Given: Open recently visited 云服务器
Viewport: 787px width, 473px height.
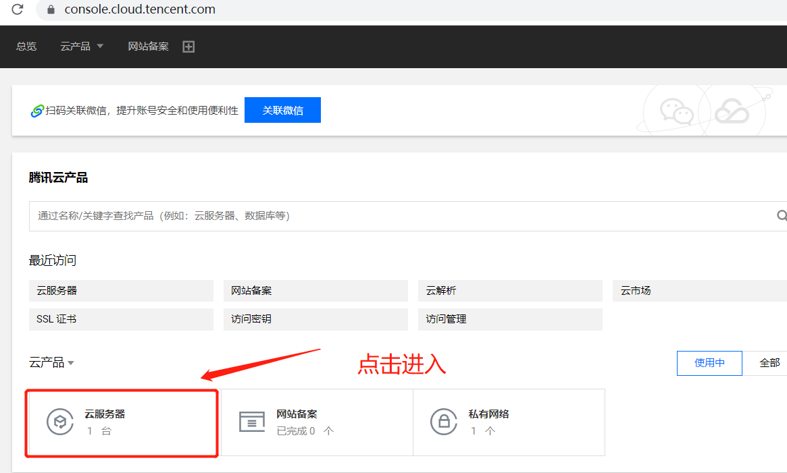Looking at the screenshot, I should (x=121, y=290).
